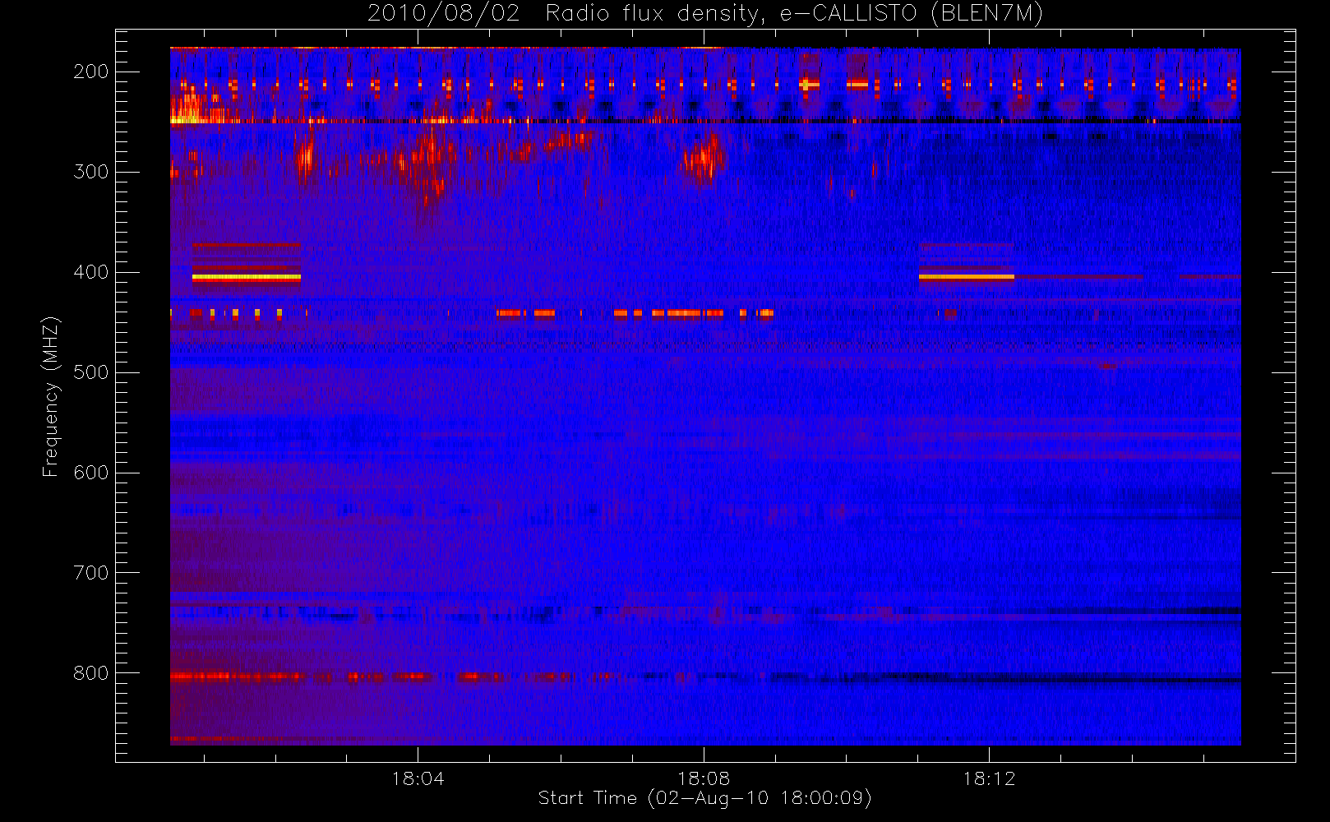This screenshot has width=1330, height=822.
Task: Click the bright yellow band near 400 MHz at right
Action: coord(966,277)
